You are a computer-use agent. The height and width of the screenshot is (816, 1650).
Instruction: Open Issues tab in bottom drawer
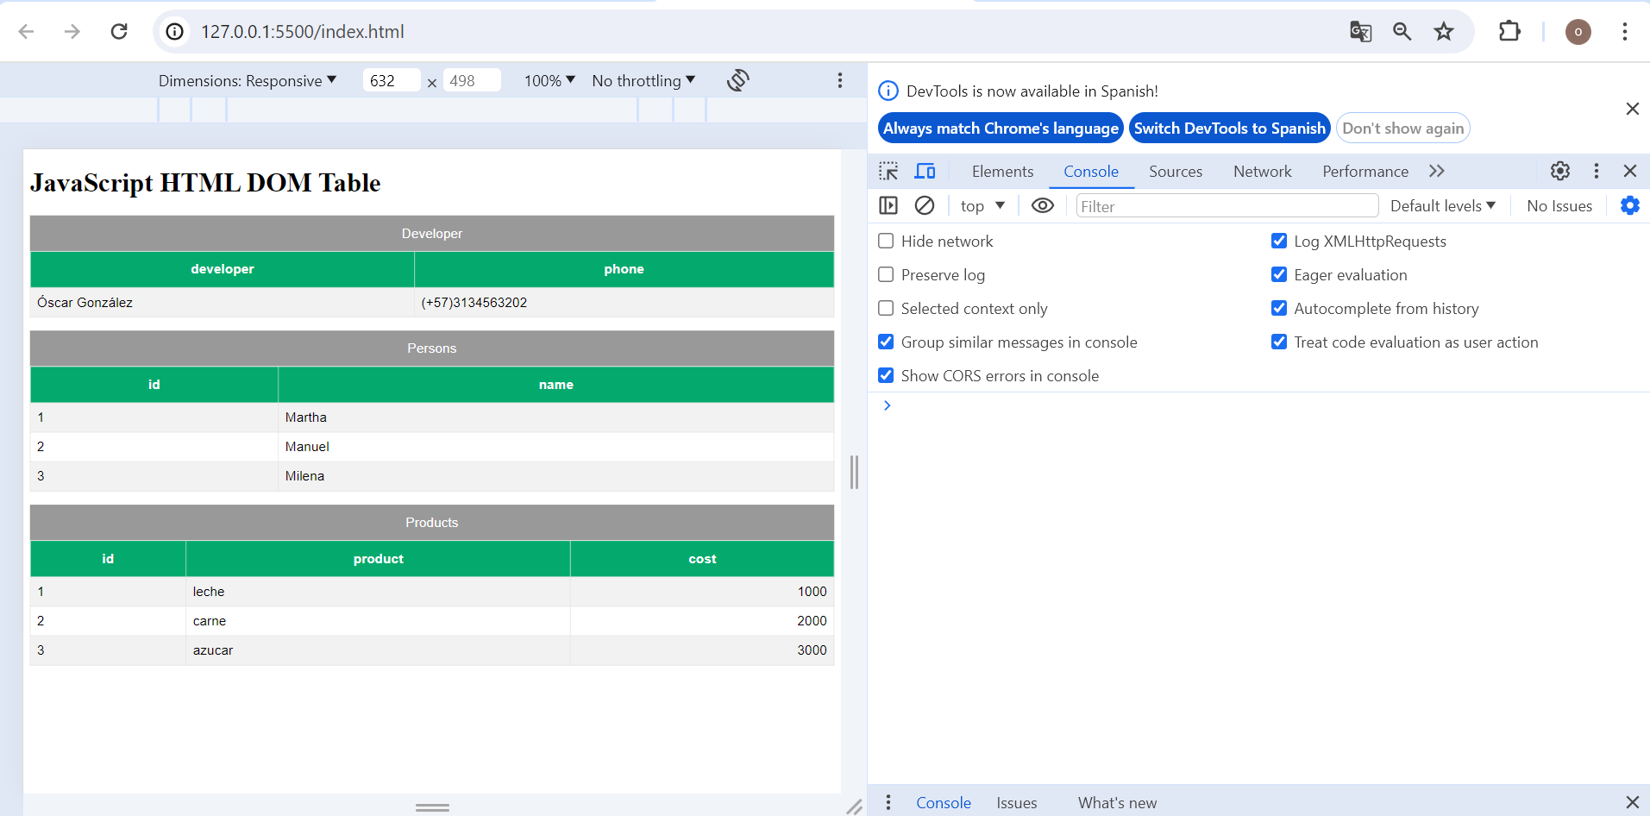coord(1017,802)
